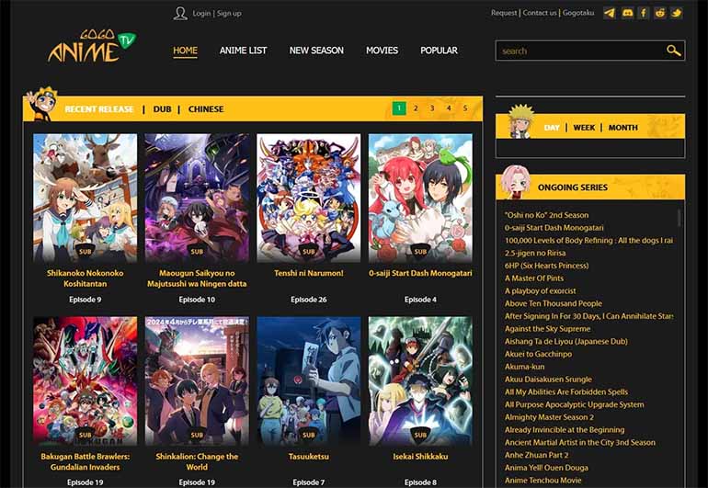Open Against the Sky Supreme entry
The image size is (708, 488).
click(x=547, y=329)
